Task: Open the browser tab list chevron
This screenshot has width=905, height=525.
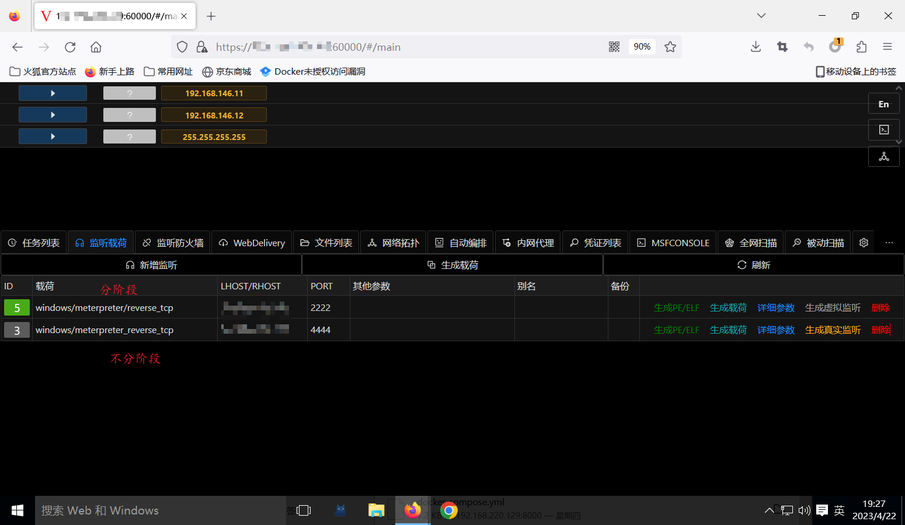Action: [761, 15]
